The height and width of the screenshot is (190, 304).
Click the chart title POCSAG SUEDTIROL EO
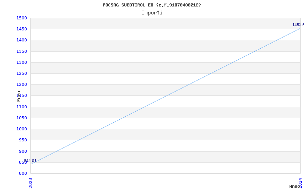pyautogui.click(x=152, y=5)
